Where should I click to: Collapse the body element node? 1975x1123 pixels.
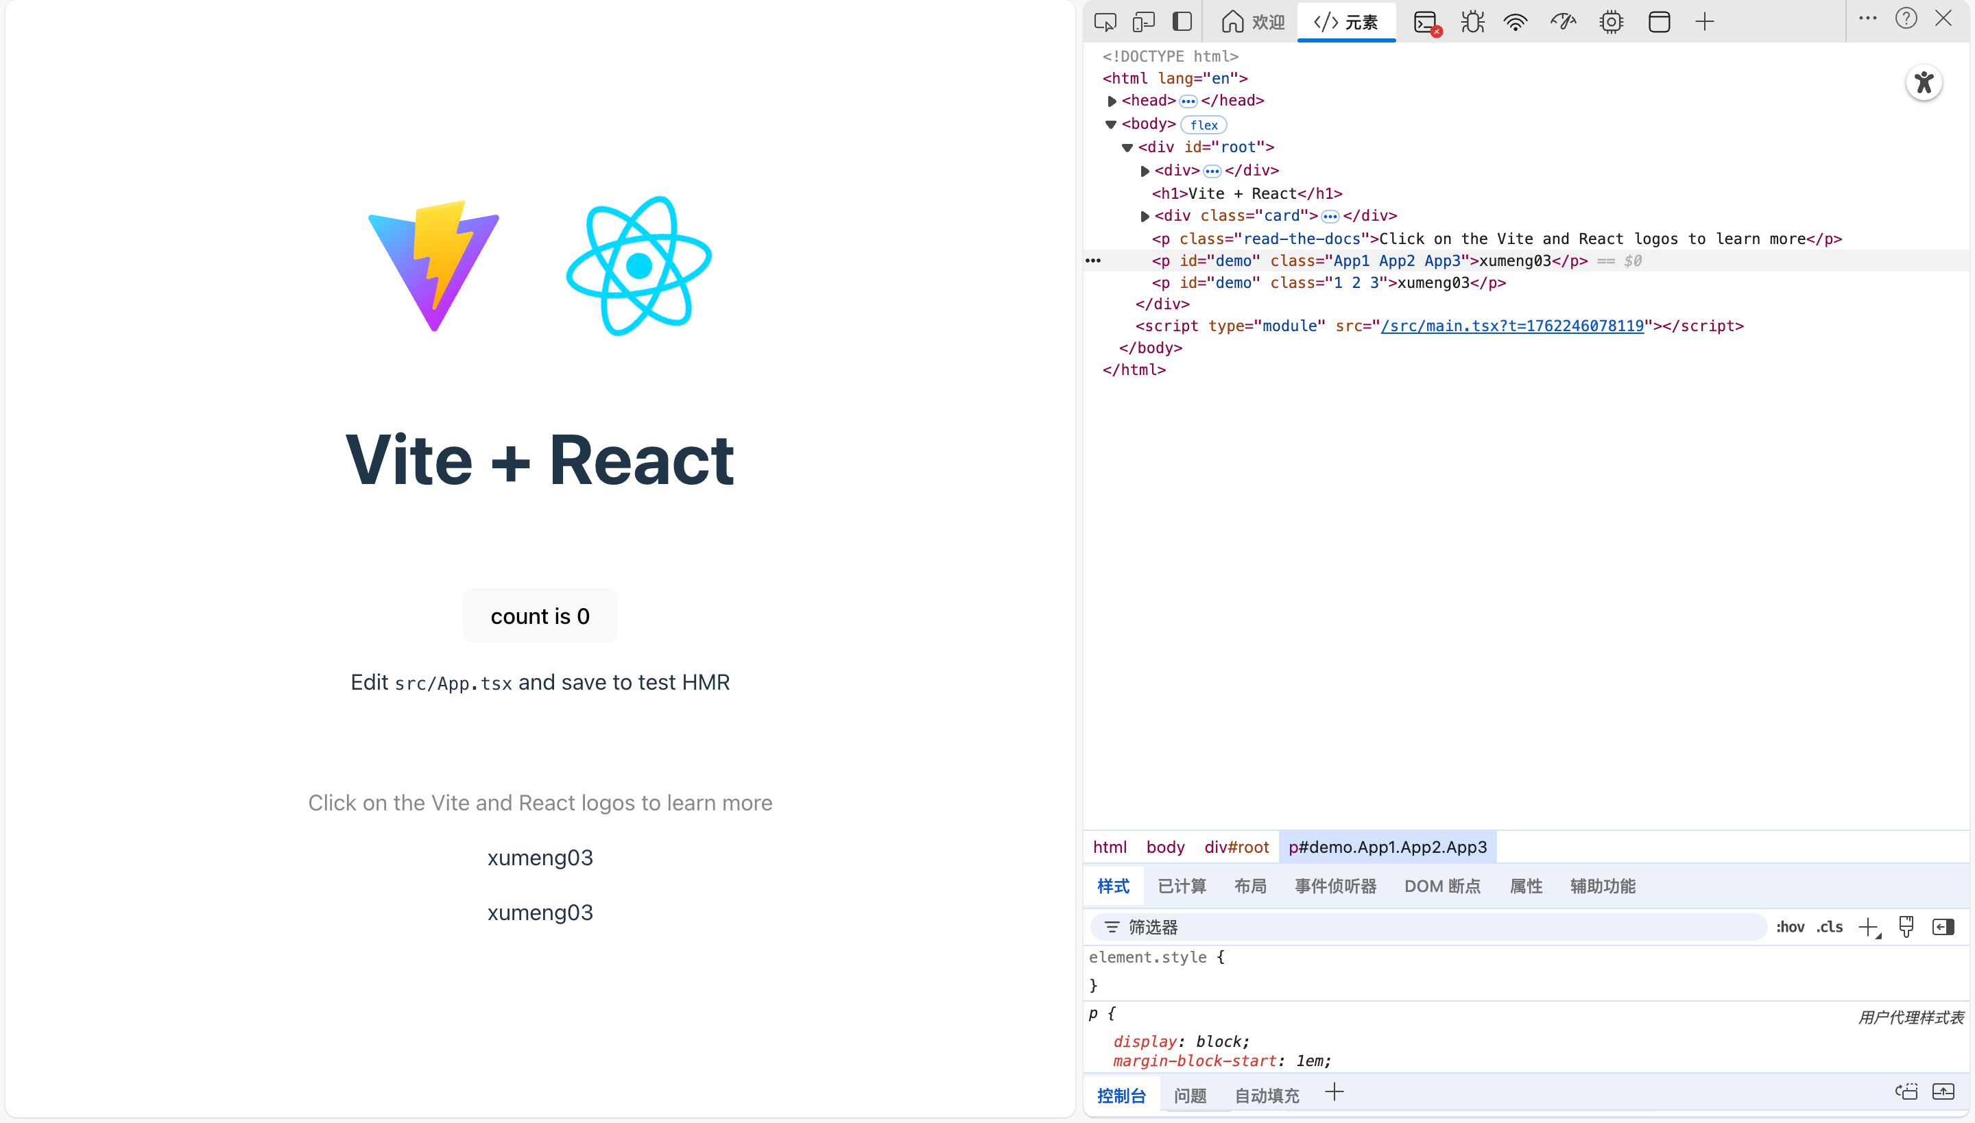[x=1111, y=124]
